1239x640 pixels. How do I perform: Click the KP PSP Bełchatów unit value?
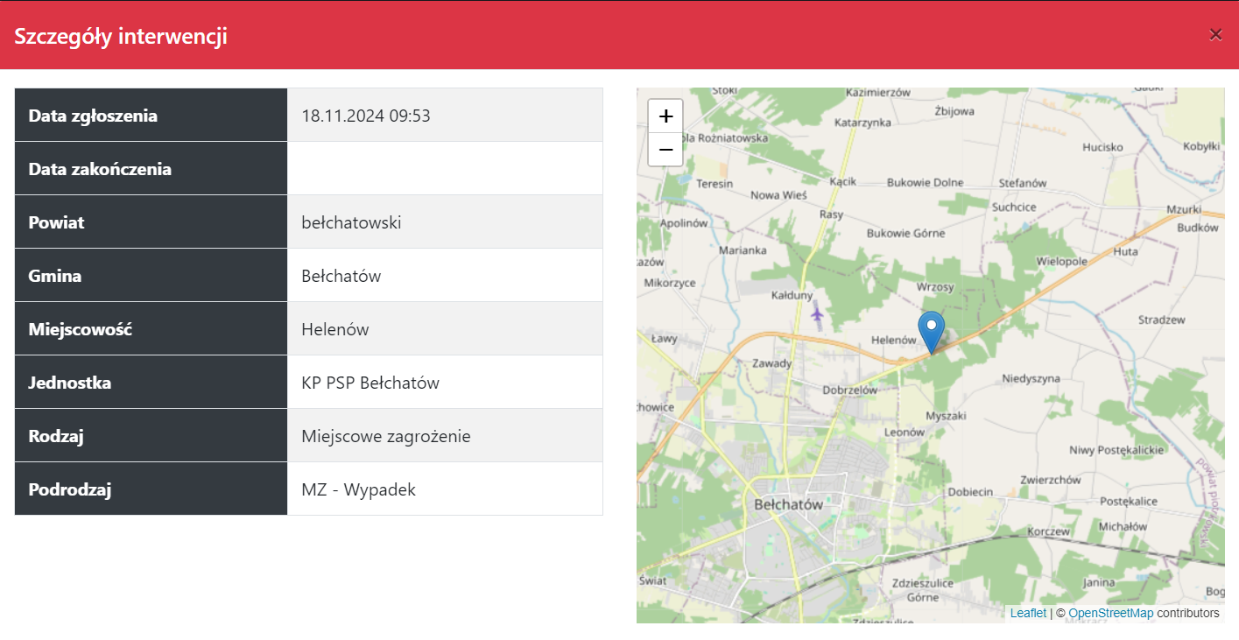click(370, 383)
